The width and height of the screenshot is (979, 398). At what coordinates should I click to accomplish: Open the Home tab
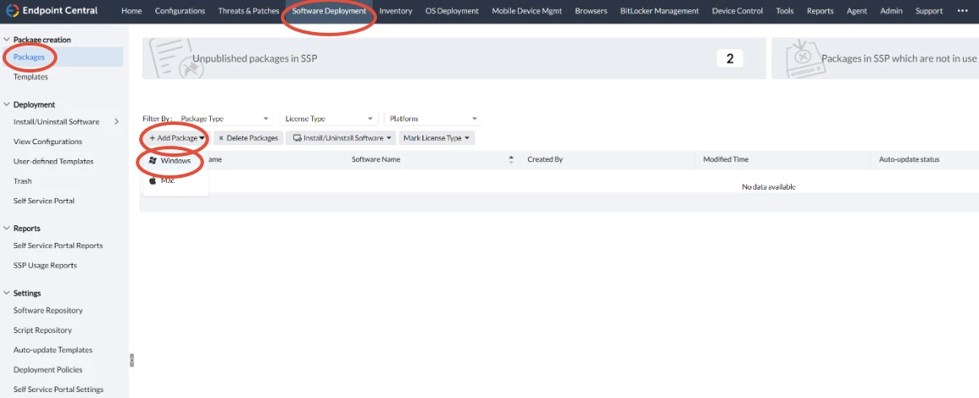pyautogui.click(x=132, y=11)
